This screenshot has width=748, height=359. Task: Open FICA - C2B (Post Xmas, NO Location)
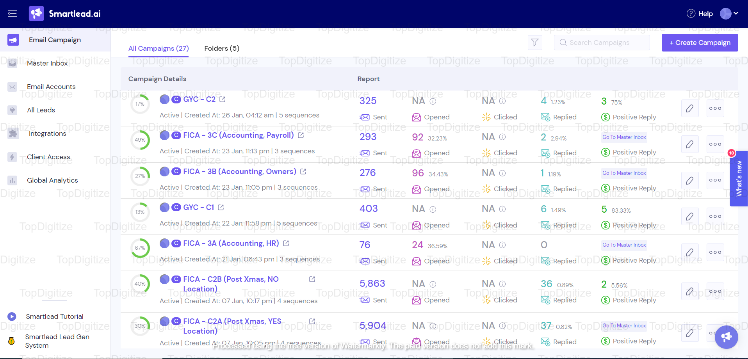pyautogui.click(x=231, y=284)
